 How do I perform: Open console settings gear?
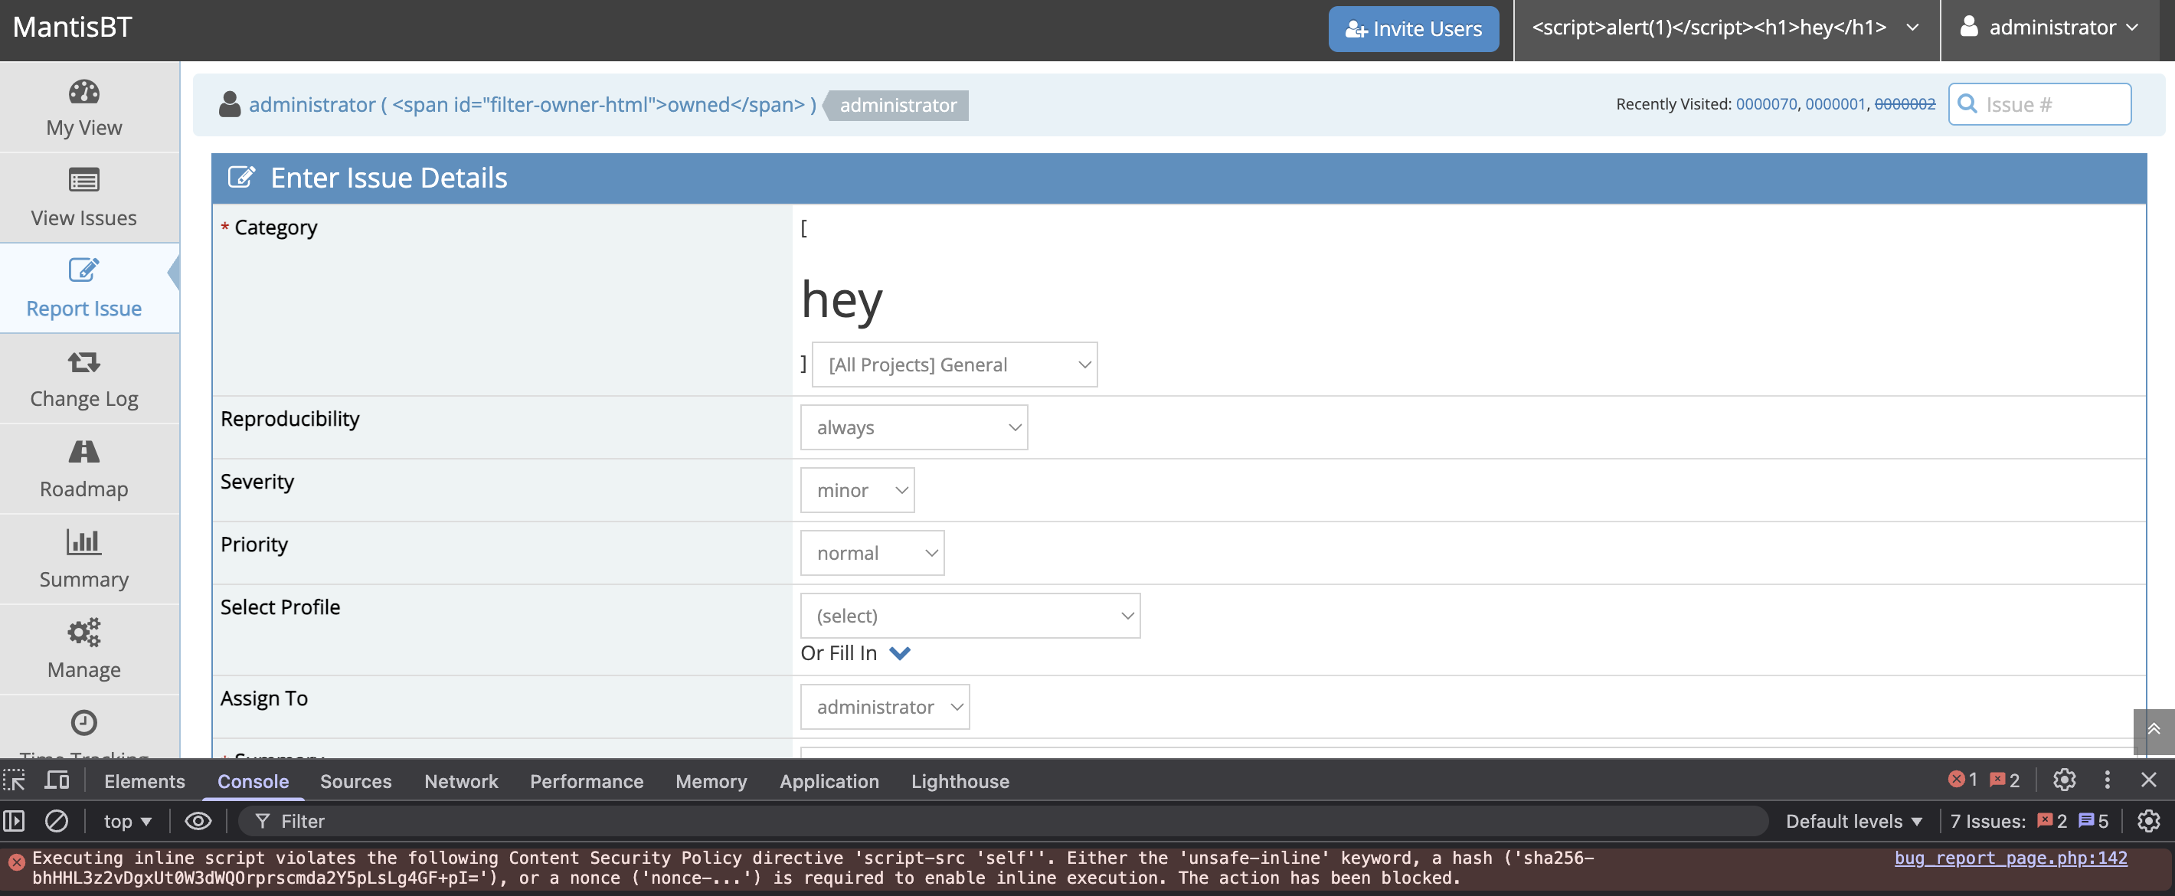pos(2149,821)
